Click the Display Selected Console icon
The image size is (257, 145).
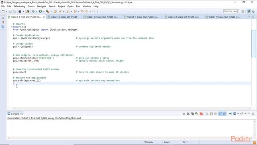[x=235, y=114]
